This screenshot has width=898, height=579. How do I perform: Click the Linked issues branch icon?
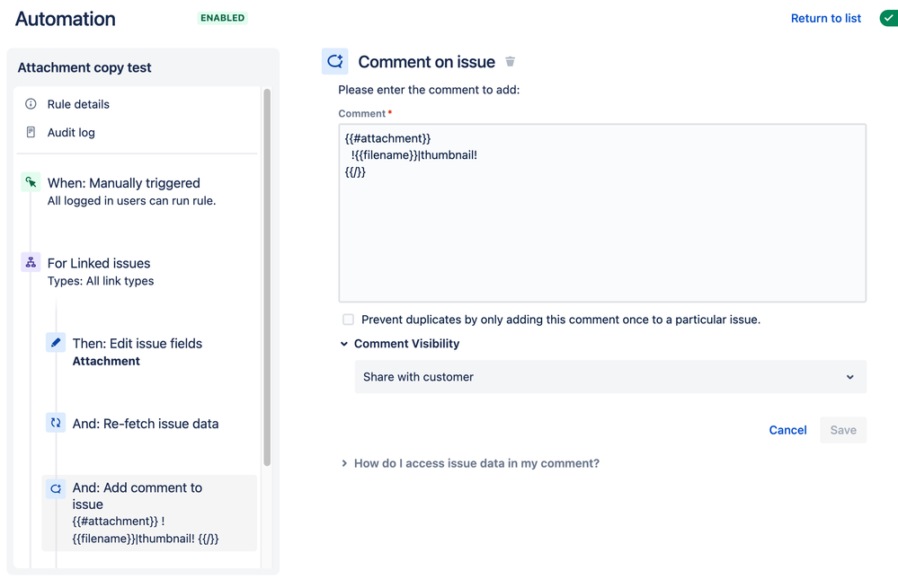[x=31, y=263]
